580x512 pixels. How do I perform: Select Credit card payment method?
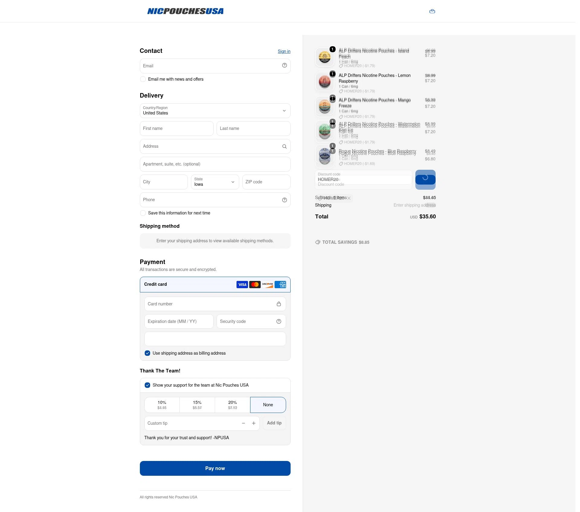point(215,285)
